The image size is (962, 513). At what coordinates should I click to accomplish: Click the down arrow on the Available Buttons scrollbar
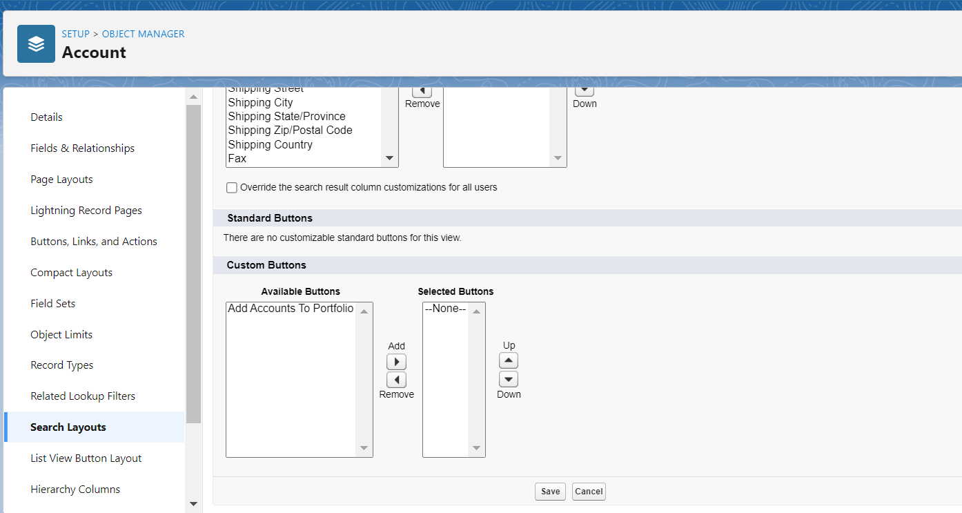364,448
